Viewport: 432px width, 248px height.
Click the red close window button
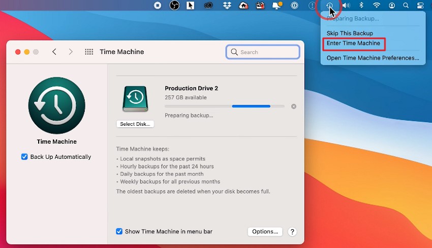18,51
